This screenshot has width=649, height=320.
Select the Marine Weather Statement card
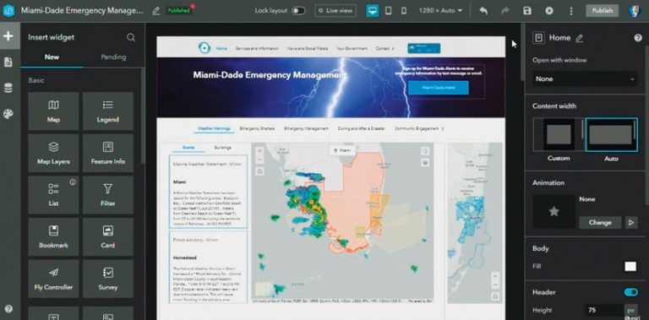[208, 192]
